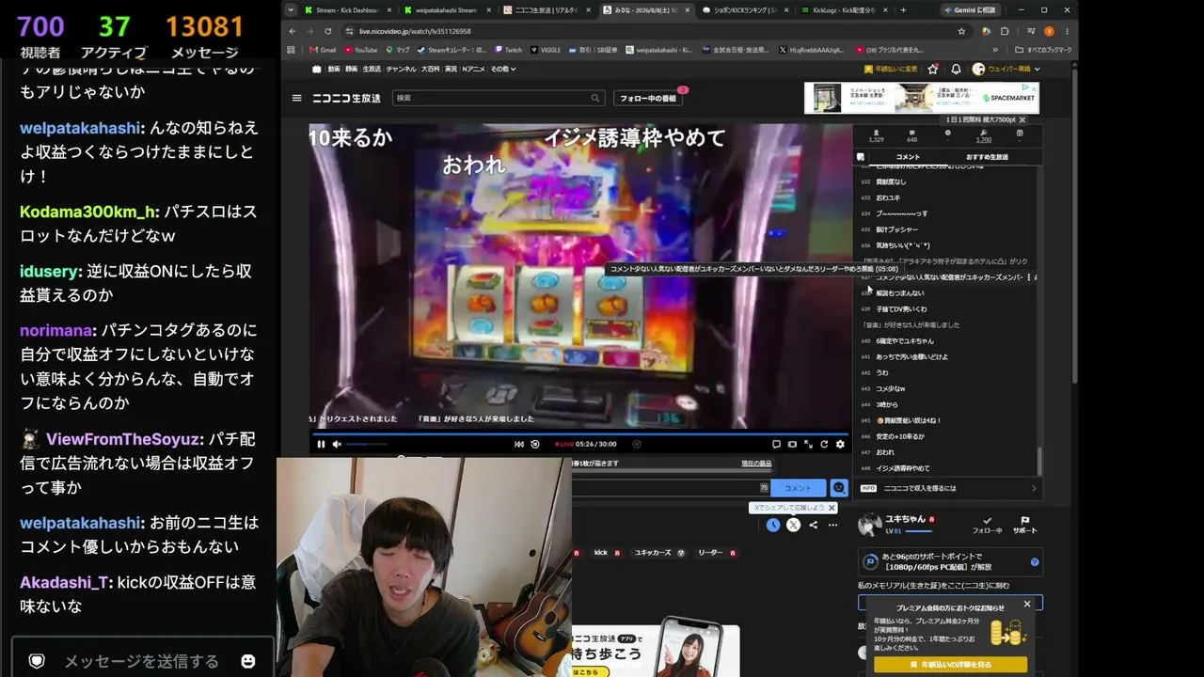Open the Niconico hamburger menu
Image resolution: width=1204 pixels, height=677 pixels.
(x=296, y=98)
